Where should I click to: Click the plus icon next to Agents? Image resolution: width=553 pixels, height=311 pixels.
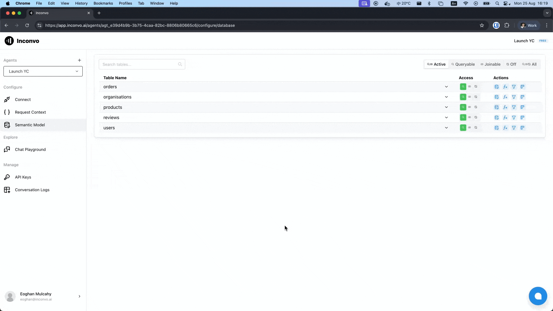point(79,60)
